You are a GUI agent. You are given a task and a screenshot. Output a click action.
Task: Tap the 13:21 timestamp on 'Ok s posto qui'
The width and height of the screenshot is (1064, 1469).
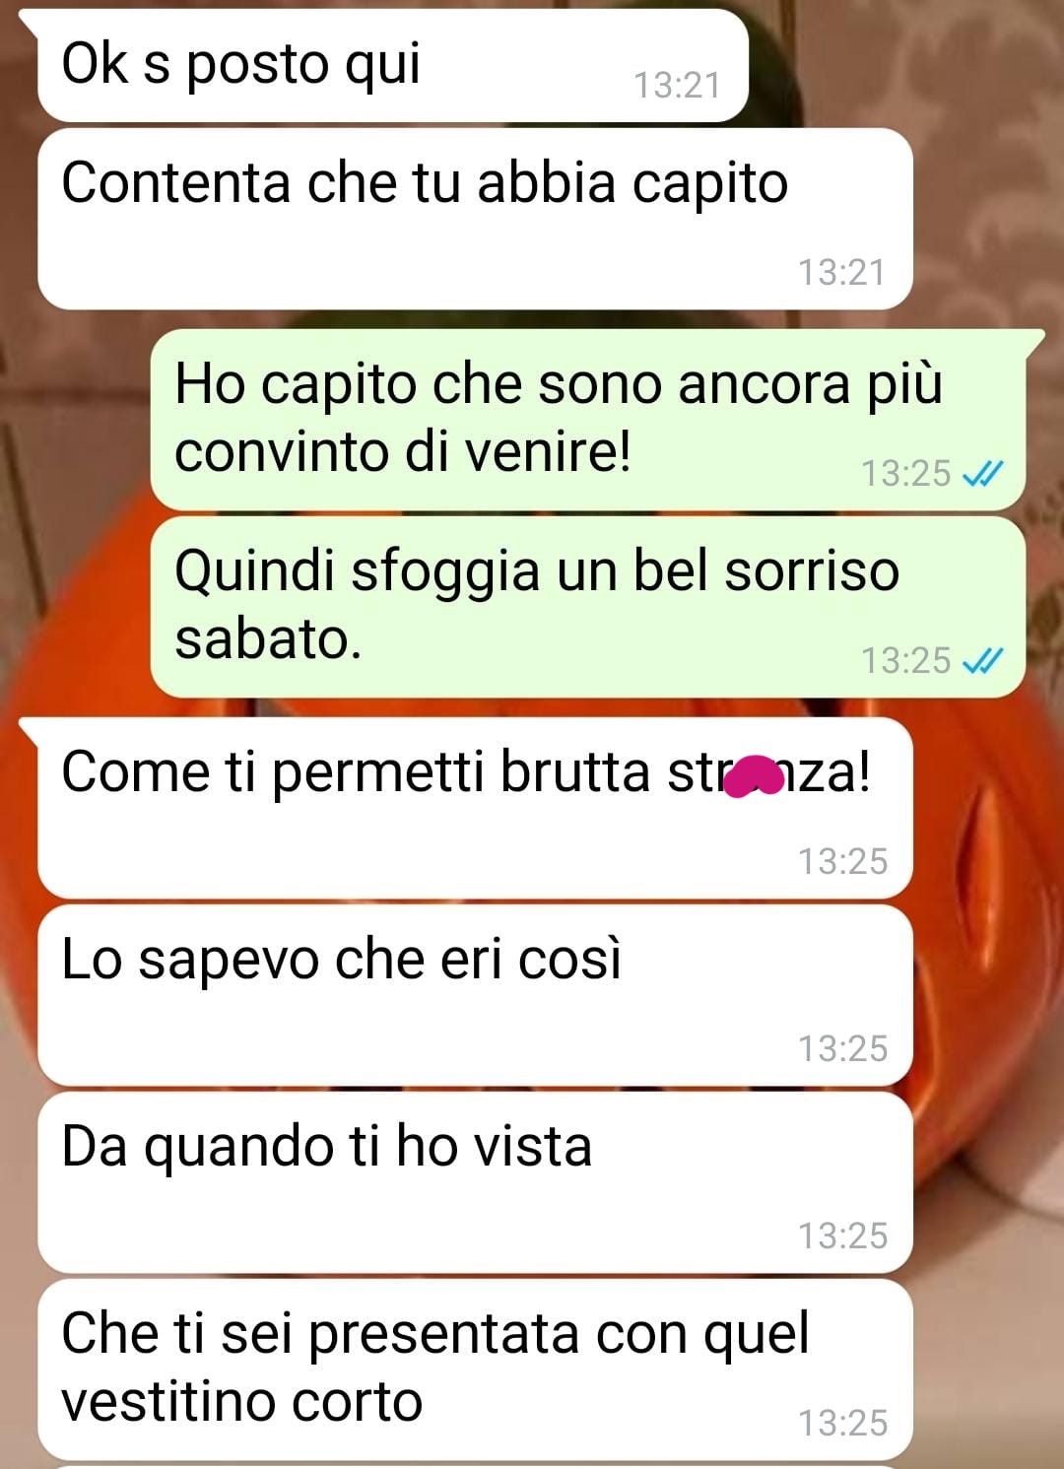tap(677, 86)
